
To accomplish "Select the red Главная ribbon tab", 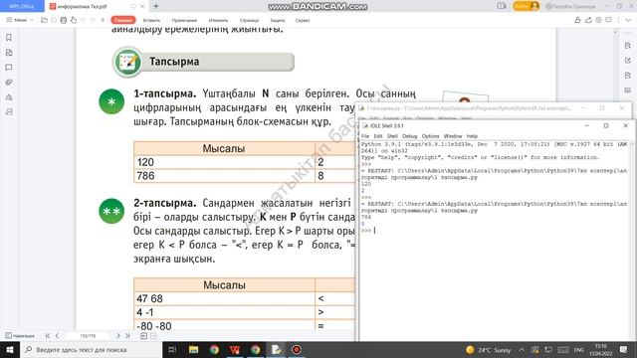I will coord(123,20).
